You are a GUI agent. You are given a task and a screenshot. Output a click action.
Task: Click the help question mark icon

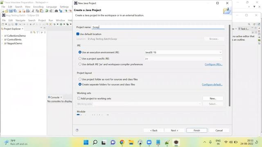point(77,130)
